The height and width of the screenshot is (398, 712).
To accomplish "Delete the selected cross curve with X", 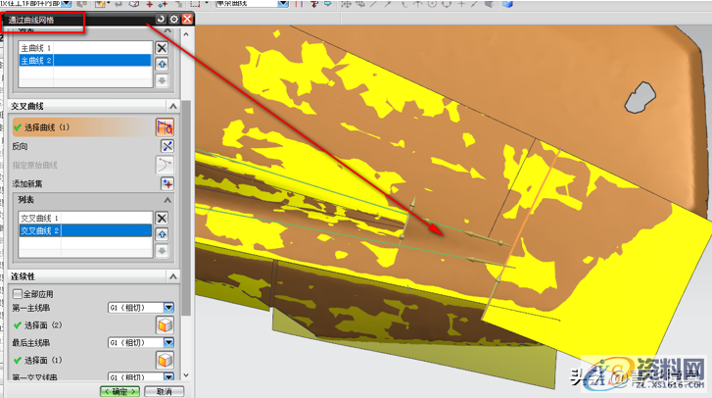I will pos(163,218).
